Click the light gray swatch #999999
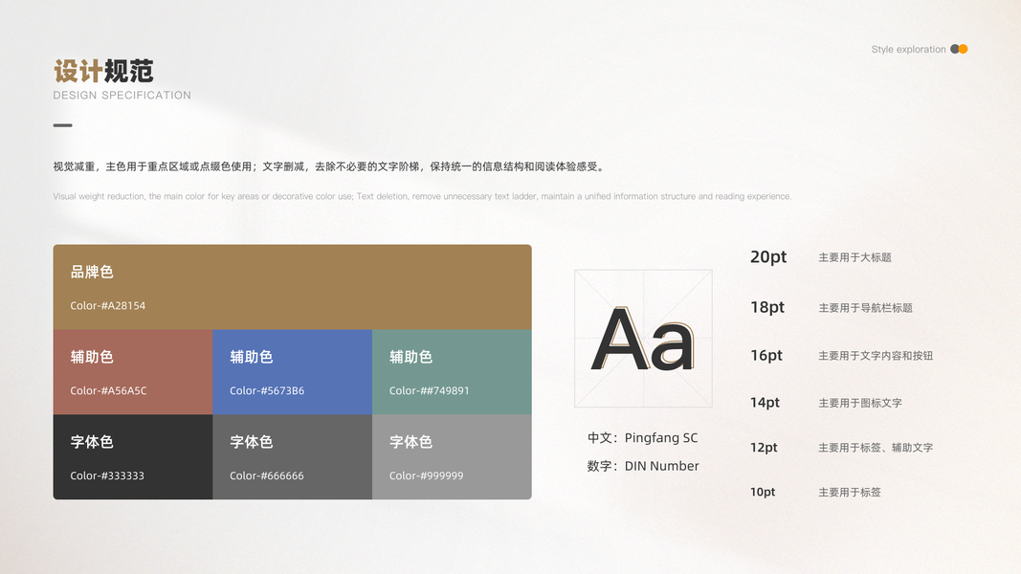1021x574 pixels. pos(452,457)
